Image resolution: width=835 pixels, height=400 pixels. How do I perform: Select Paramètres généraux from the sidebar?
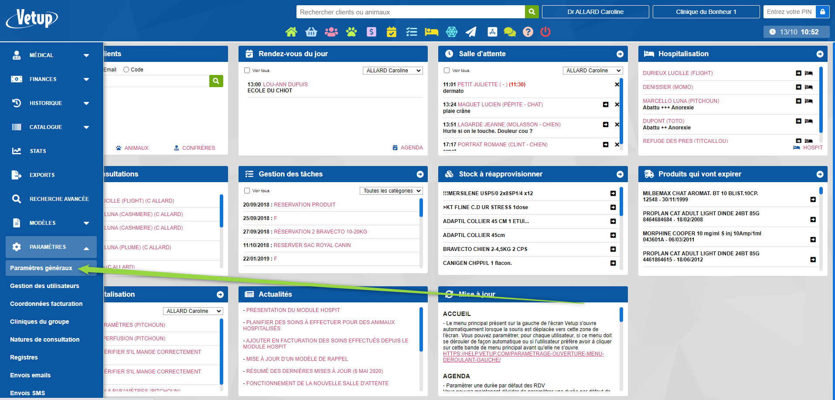41,268
